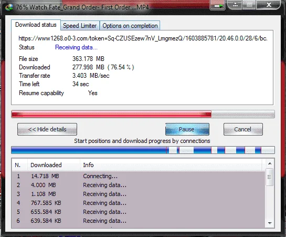Click the scroll up arrow of connections list
The height and width of the screenshot is (237, 286).
click(270, 163)
